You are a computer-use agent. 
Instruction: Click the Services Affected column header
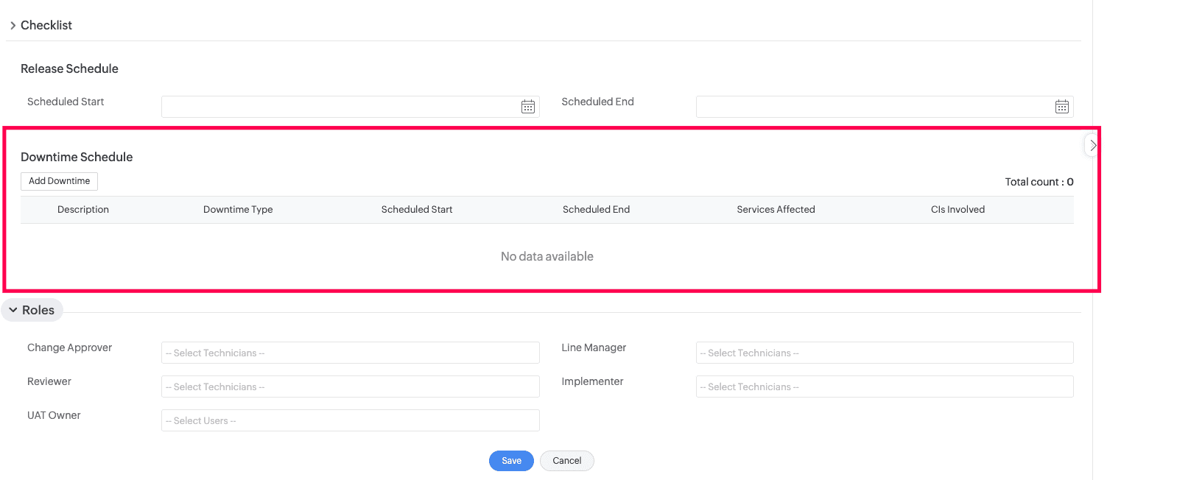pyautogui.click(x=776, y=210)
